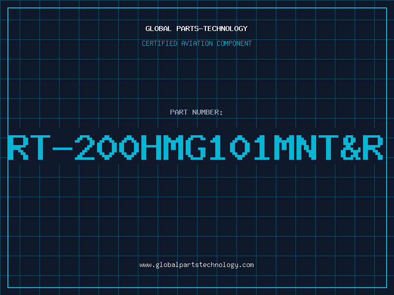Select the CERTIFIED AVIATION COMPONENT subtitle
Viewport: 394px width, 295px height.
pos(197,43)
